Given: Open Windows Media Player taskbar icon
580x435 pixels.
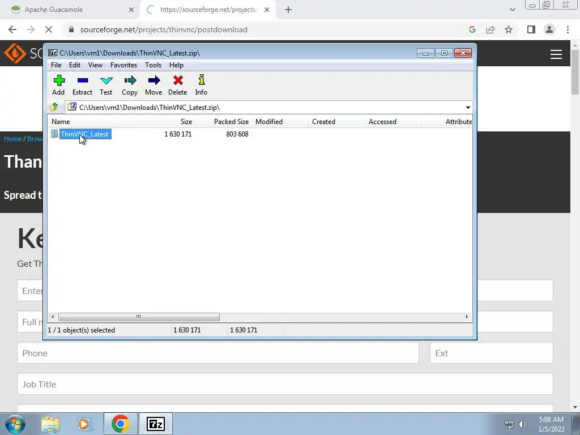Looking at the screenshot, I should click(x=84, y=424).
